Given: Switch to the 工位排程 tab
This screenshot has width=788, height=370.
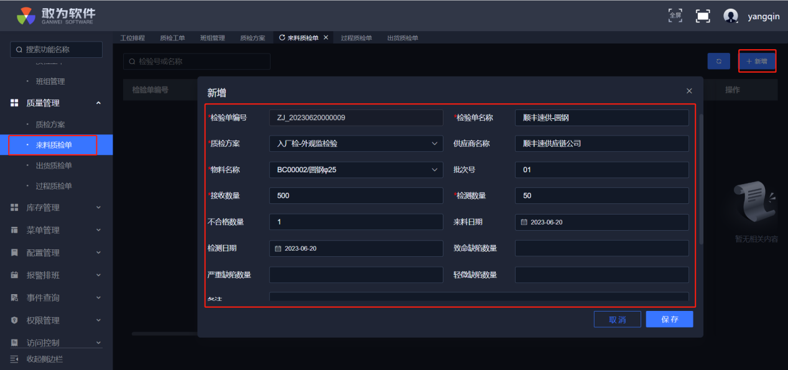Looking at the screenshot, I should (132, 38).
